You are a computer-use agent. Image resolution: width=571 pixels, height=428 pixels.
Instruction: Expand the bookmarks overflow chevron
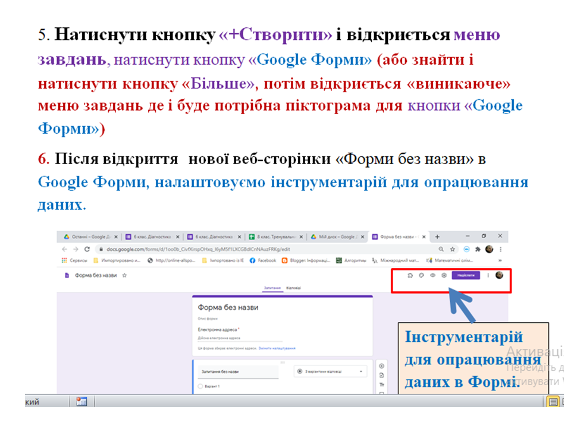click(x=500, y=260)
